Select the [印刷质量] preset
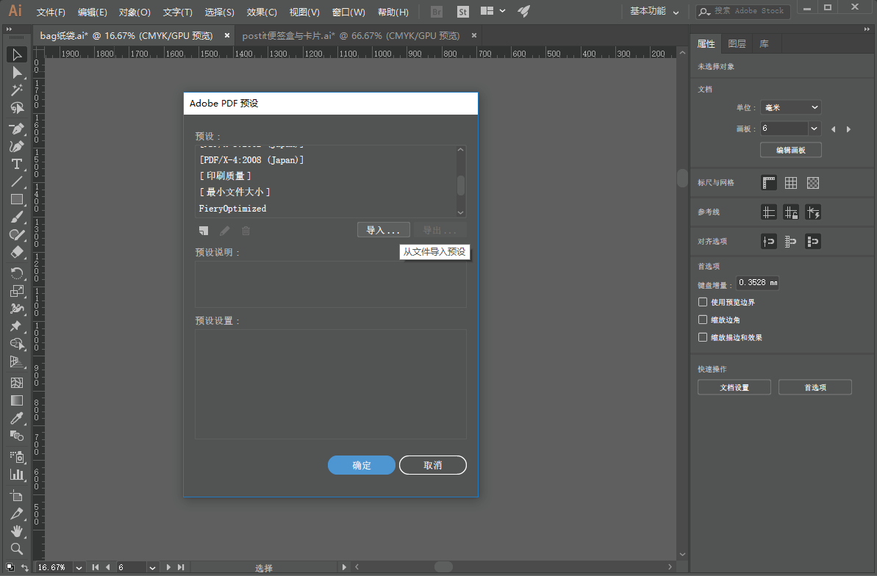The height and width of the screenshot is (576, 877). click(x=327, y=176)
